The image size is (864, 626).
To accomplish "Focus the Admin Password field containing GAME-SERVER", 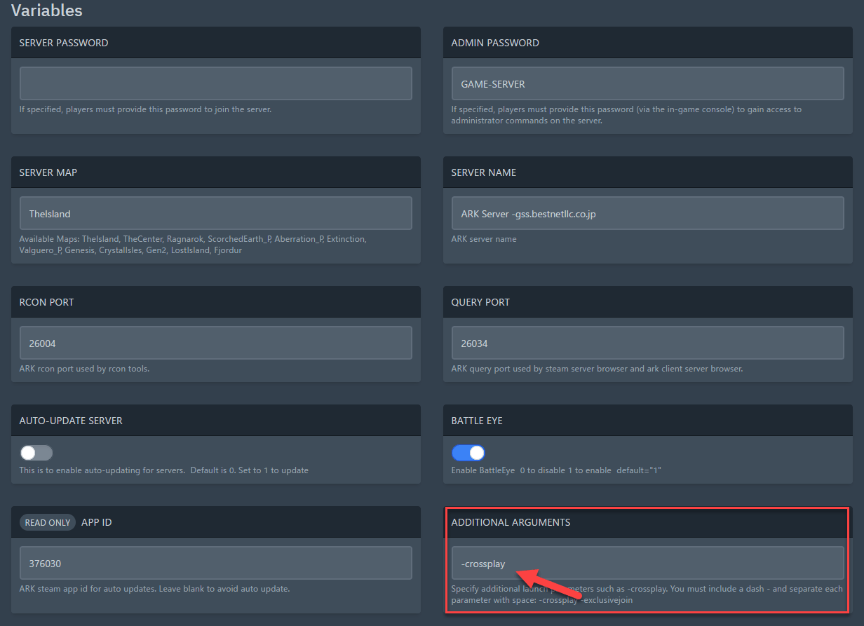I will click(647, 83).
